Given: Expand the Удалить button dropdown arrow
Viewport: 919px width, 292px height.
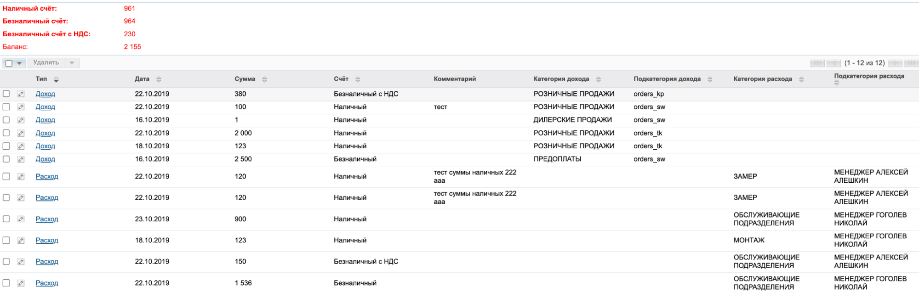Looking at the screenshot, I should [72, 63].
